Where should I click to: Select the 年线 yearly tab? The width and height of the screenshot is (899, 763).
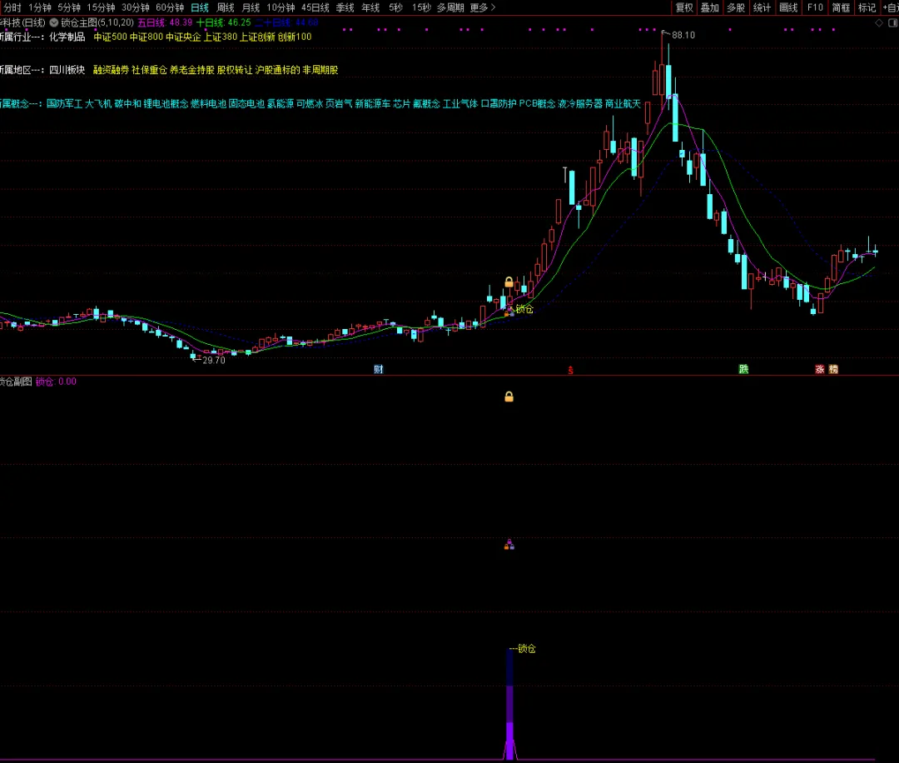tap(370, 7)
